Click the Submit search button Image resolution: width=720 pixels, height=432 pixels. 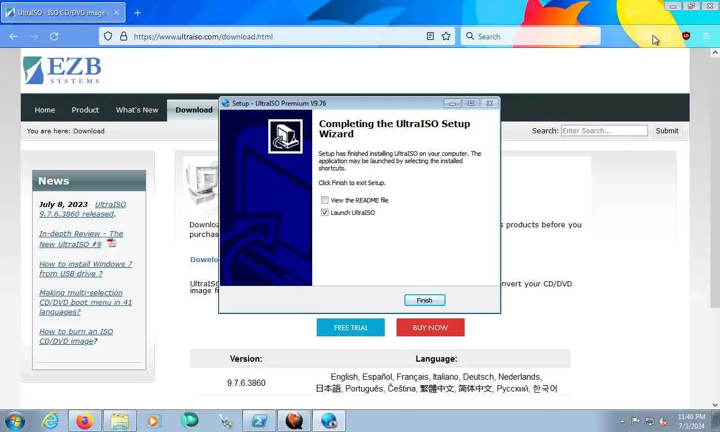tap(667, 130)
